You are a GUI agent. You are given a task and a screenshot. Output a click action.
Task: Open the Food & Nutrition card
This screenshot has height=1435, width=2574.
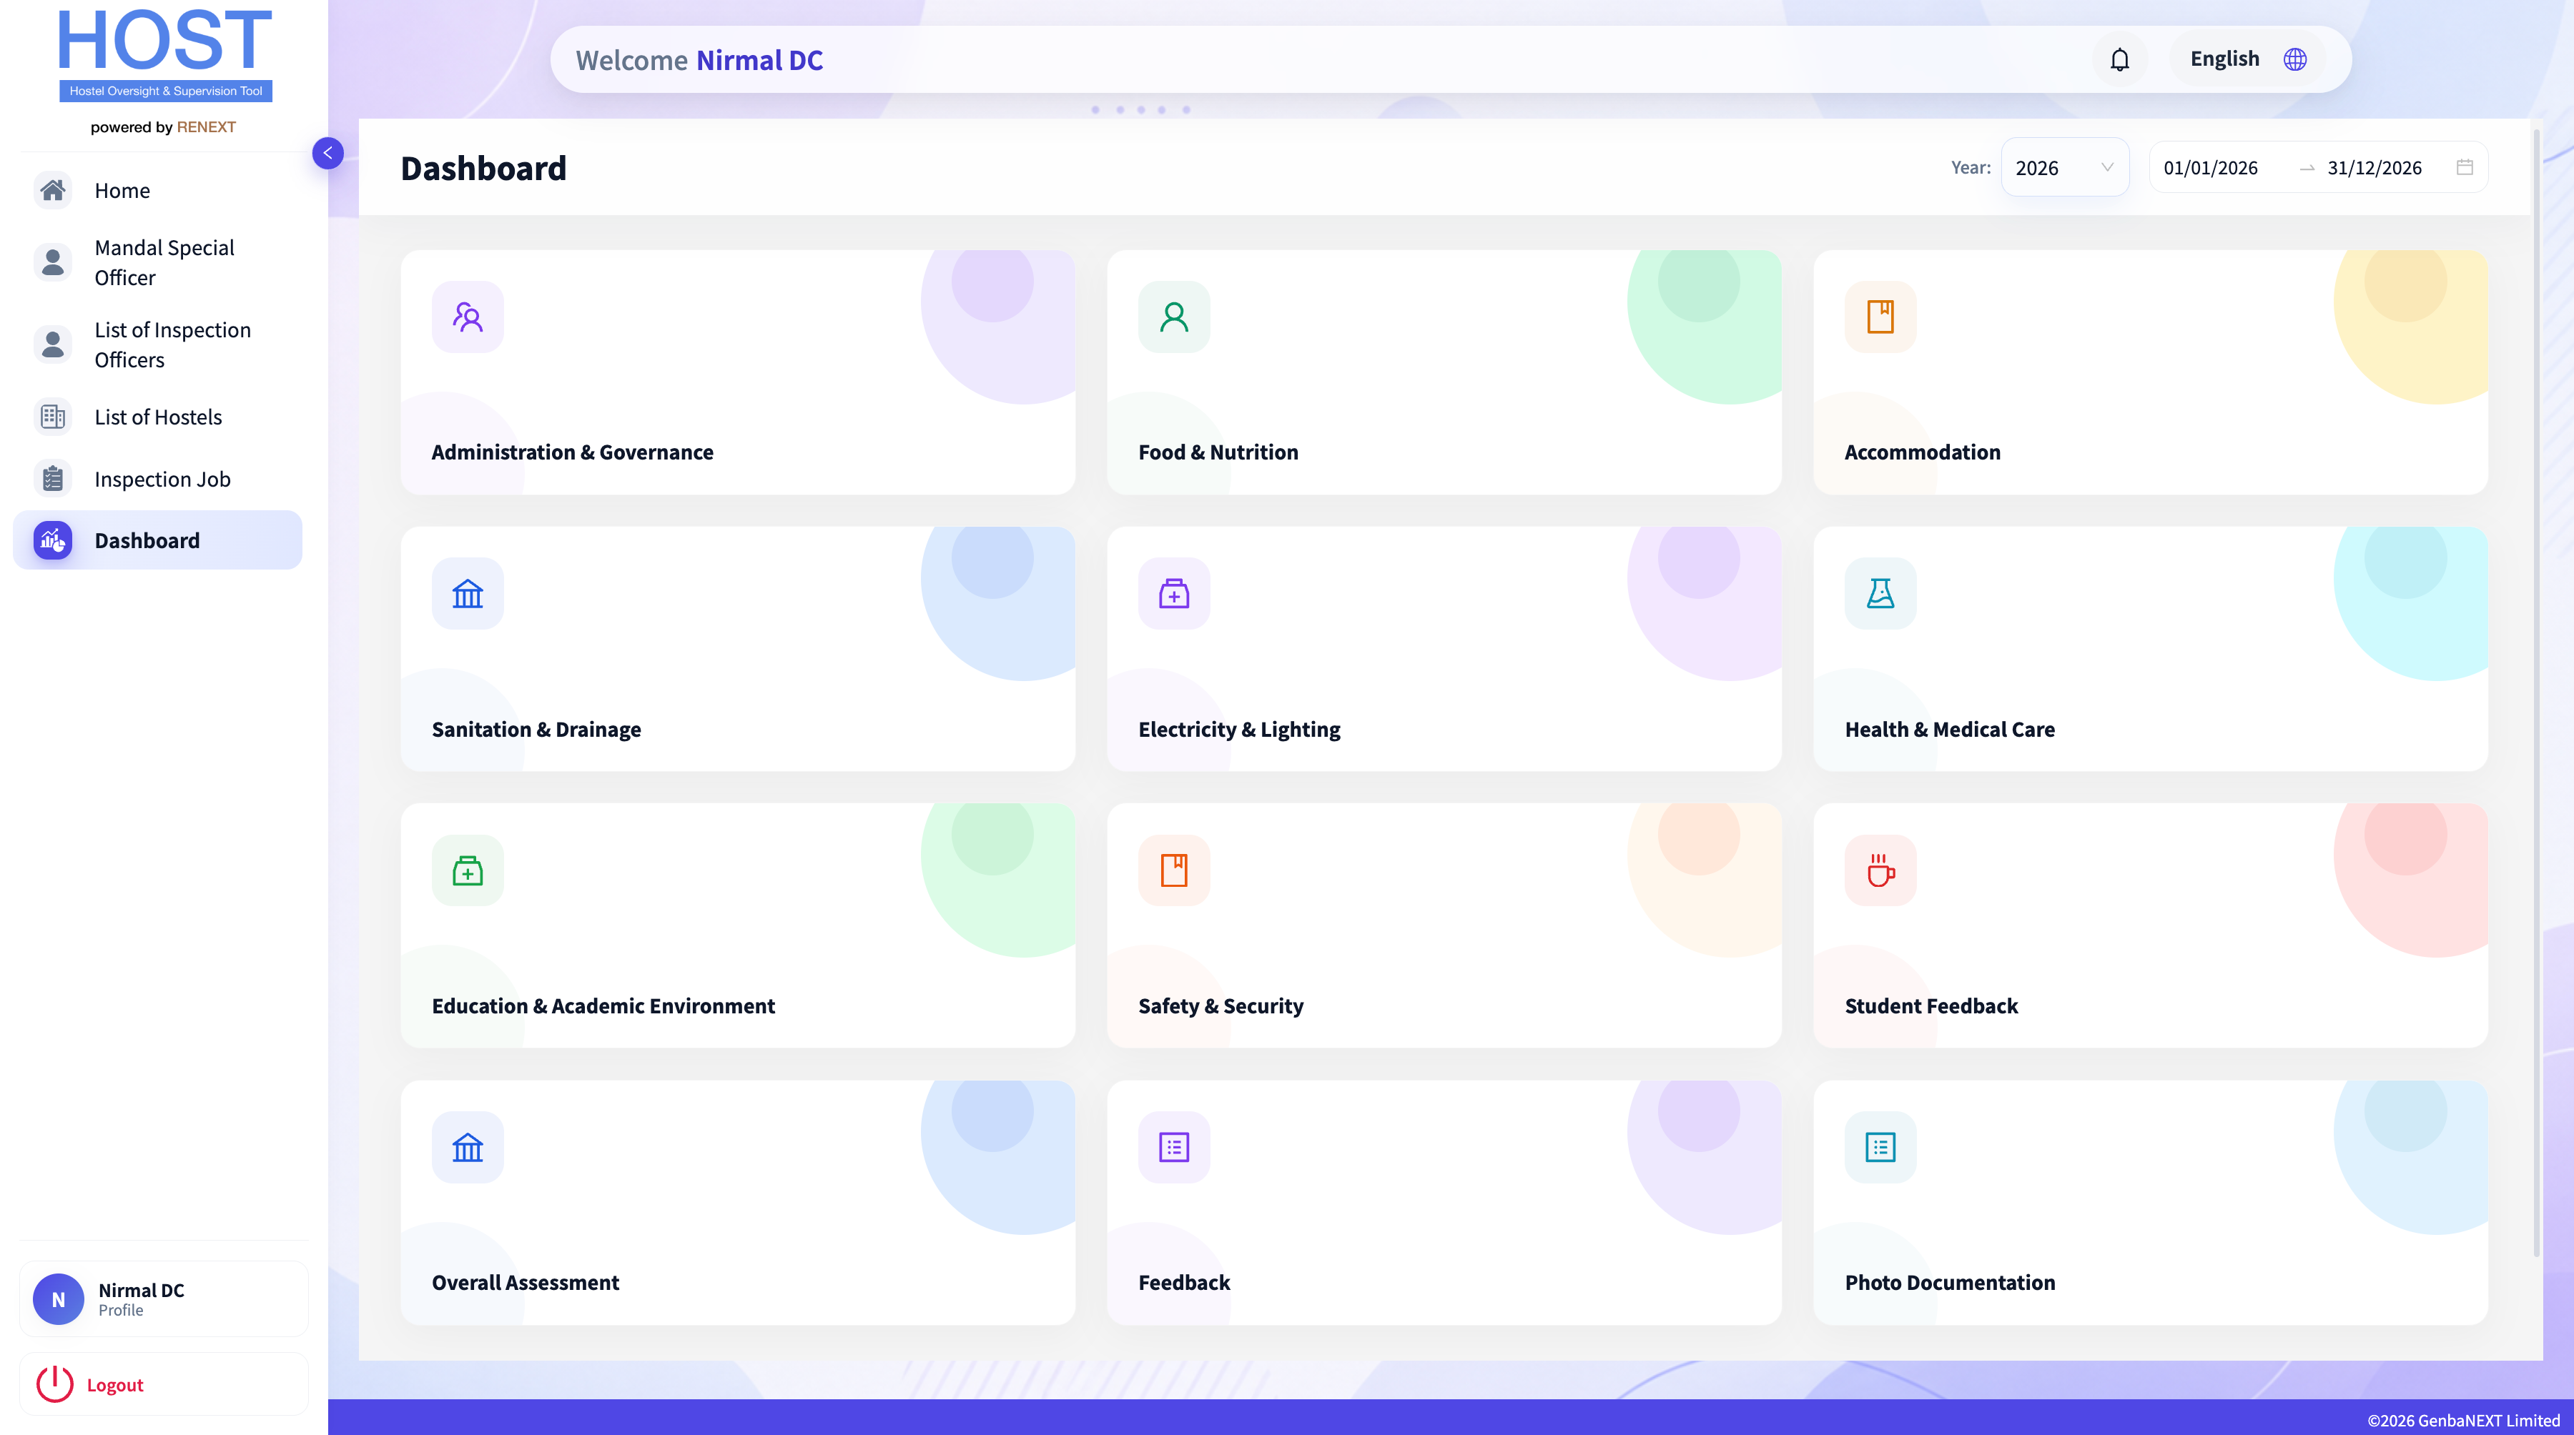pos(1444,372)
